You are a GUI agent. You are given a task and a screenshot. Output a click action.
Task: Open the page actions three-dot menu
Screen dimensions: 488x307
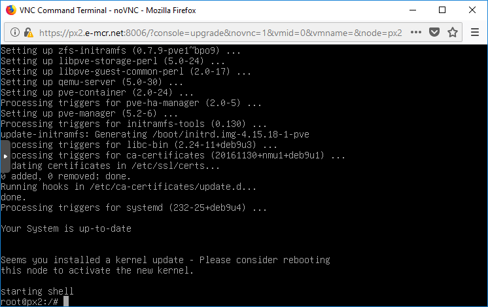417,32
